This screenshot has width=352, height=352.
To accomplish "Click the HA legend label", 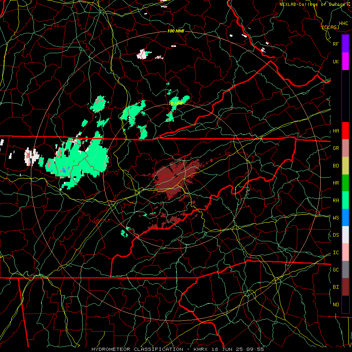I will pos(336,131).
